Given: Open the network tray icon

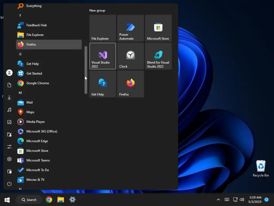Looking at the screenshot, I should click(235, 200).
